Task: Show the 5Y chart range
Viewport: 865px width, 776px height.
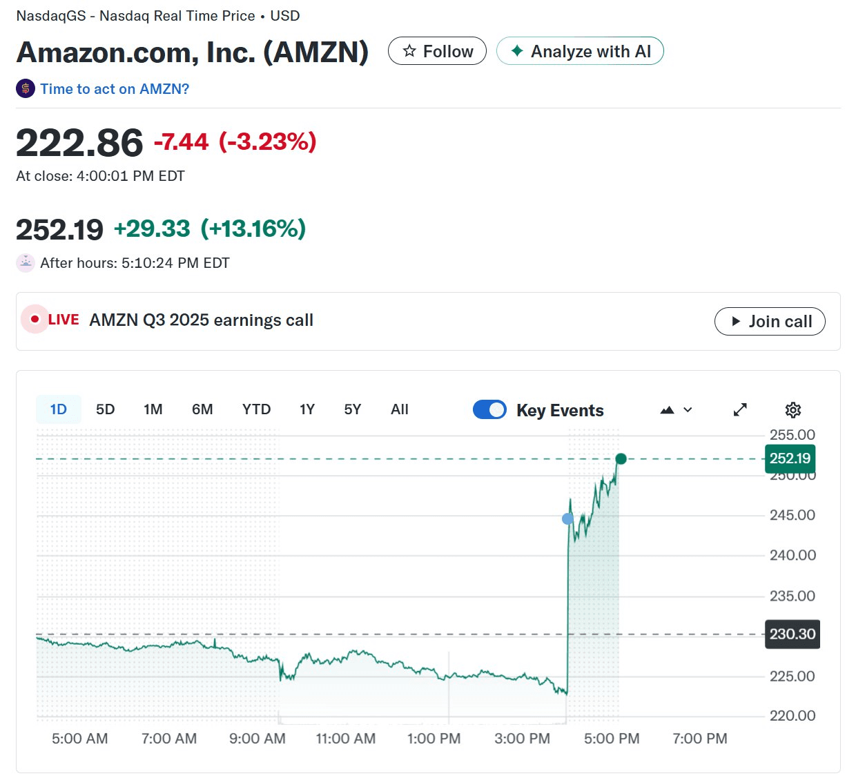Action: click(x=352, y=409)
